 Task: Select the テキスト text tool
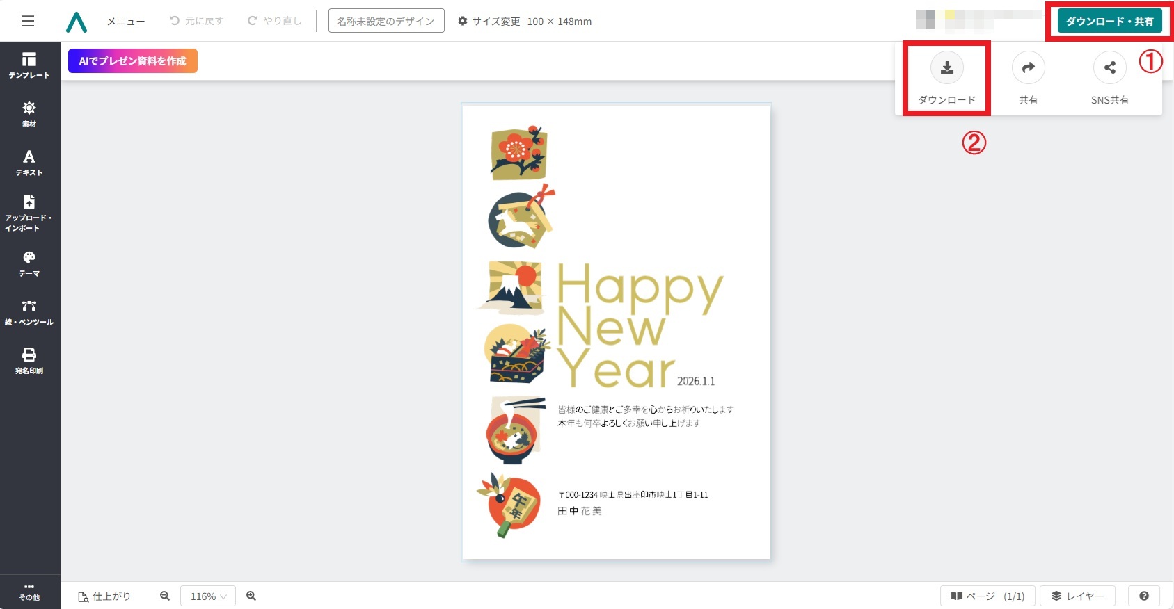tap(29, 163)
